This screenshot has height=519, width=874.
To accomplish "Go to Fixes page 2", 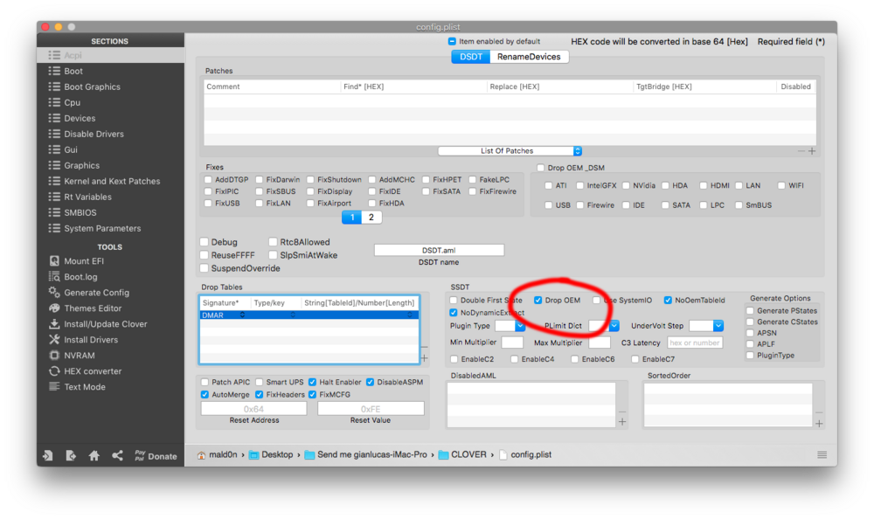I will [x=371, y=218].
